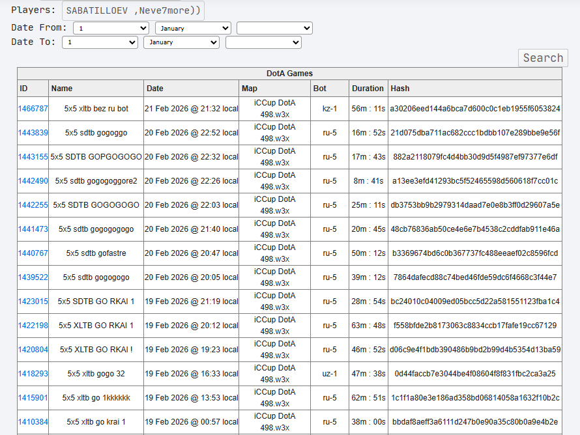Open game ID 1410384
Viewport: 580px width, 435px height.
[x=33, y=422]
